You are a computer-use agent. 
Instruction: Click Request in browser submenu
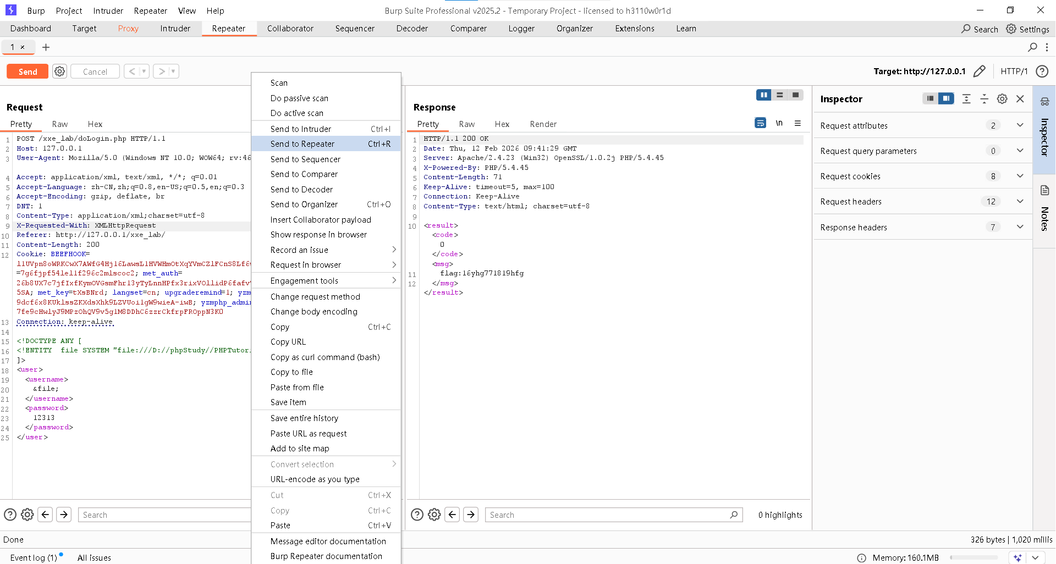pyautogui.click(x=326, y=264)
